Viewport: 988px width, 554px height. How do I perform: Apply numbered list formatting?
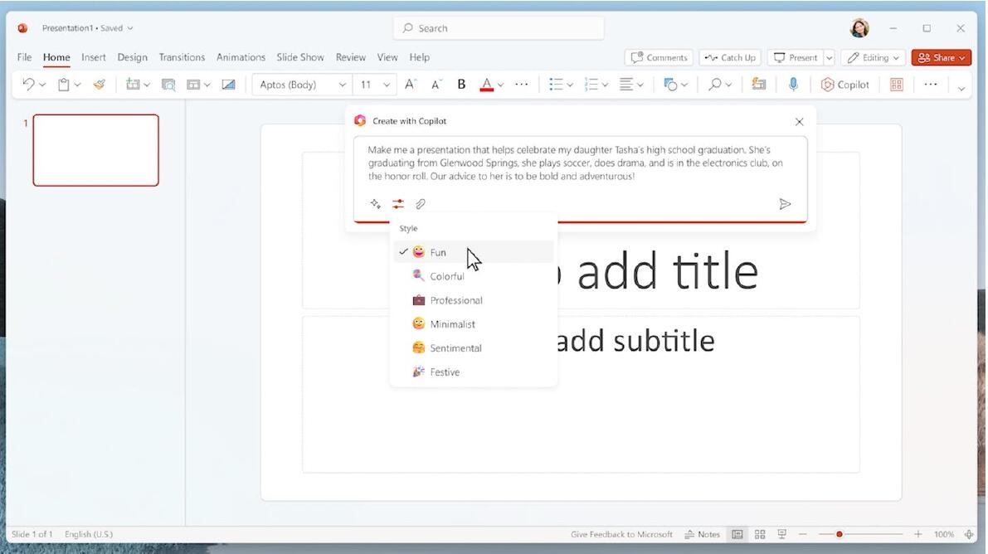(591, 85)
